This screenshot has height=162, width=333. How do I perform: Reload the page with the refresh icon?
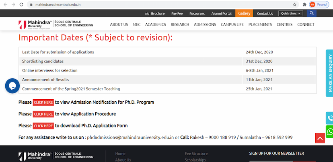(x=21, y=4)
